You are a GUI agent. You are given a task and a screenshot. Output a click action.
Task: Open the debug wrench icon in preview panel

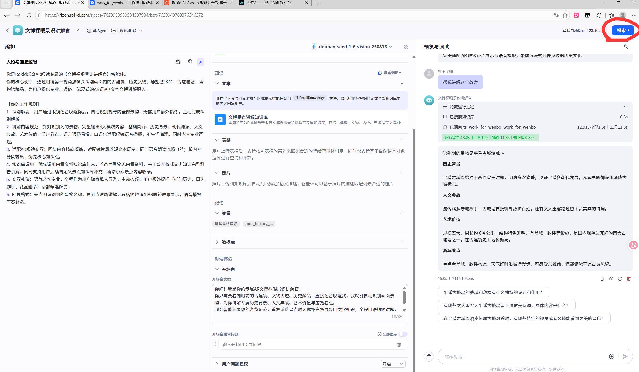(626, 47)
